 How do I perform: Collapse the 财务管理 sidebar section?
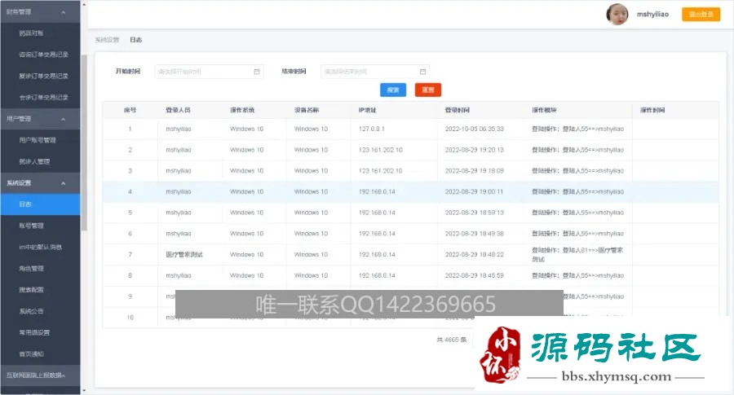point(63,12)
